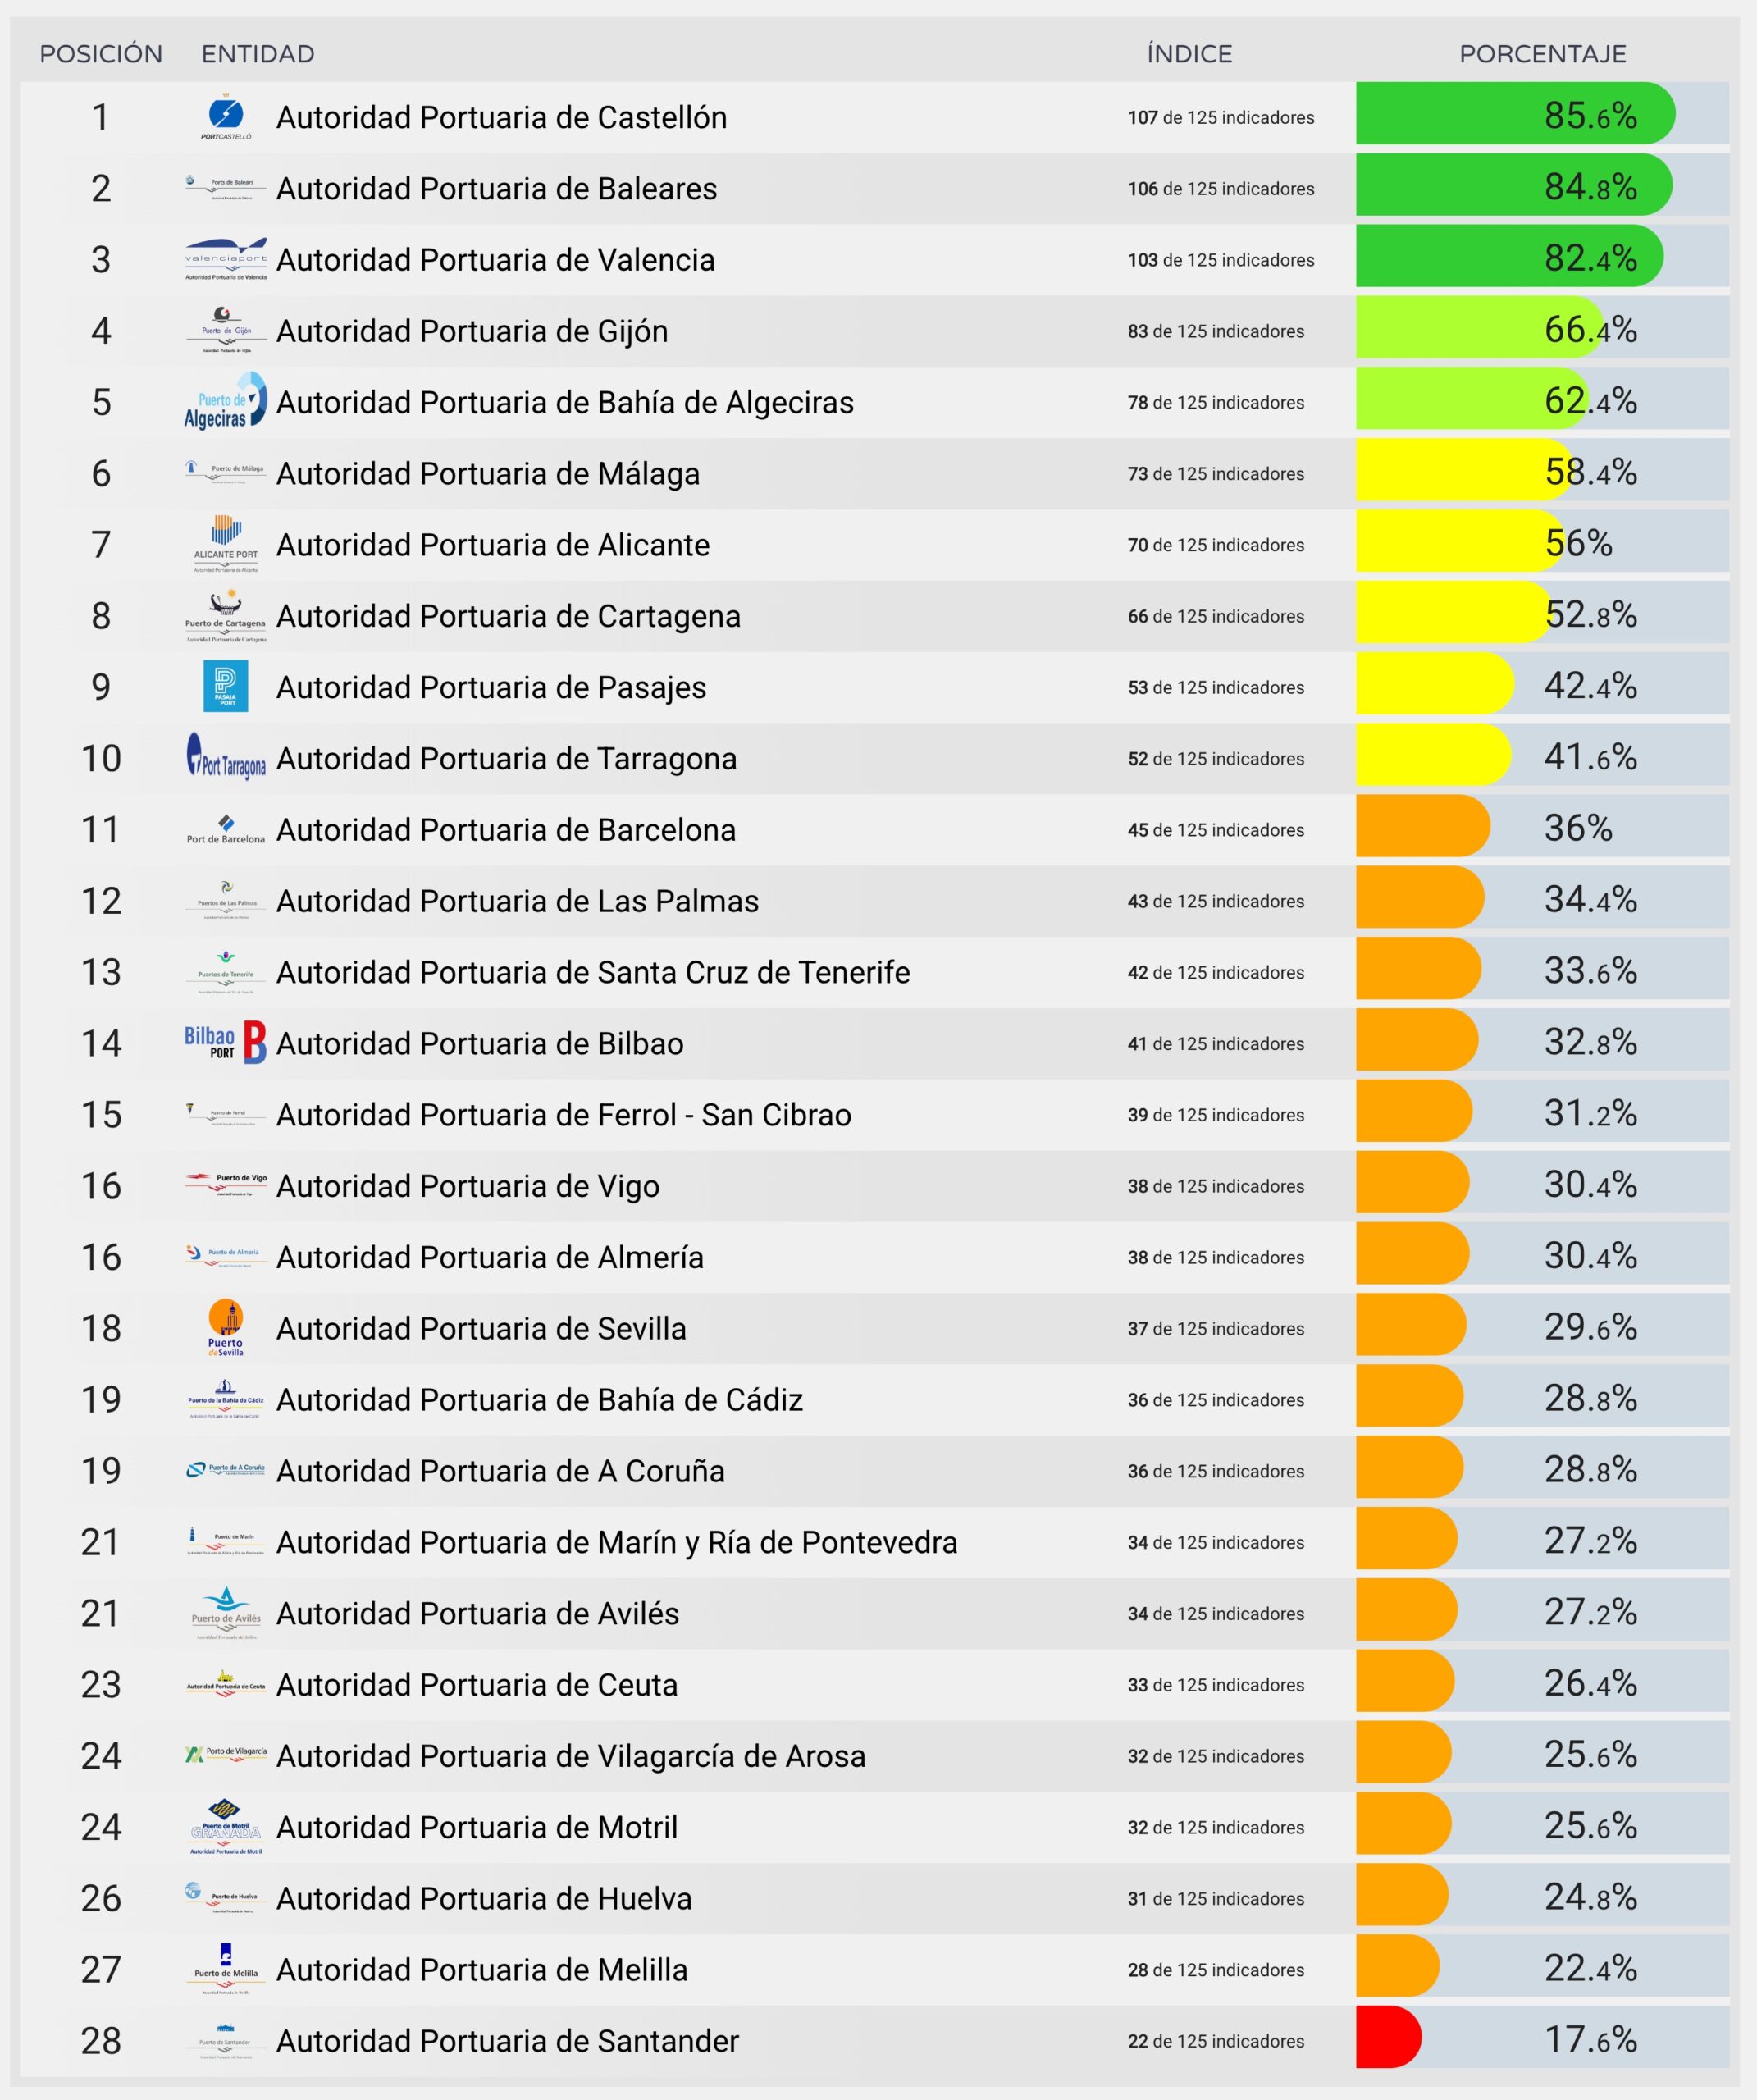Click the Valenciaport logo
Image resolution: width=1757 pixels, height=2100 pixels.
[226, 259]
